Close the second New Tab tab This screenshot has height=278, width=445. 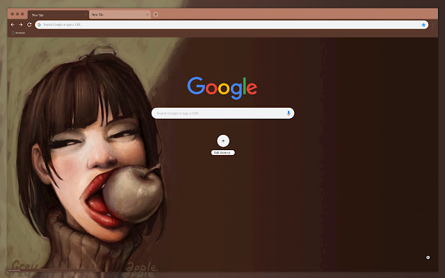[147, 15]
